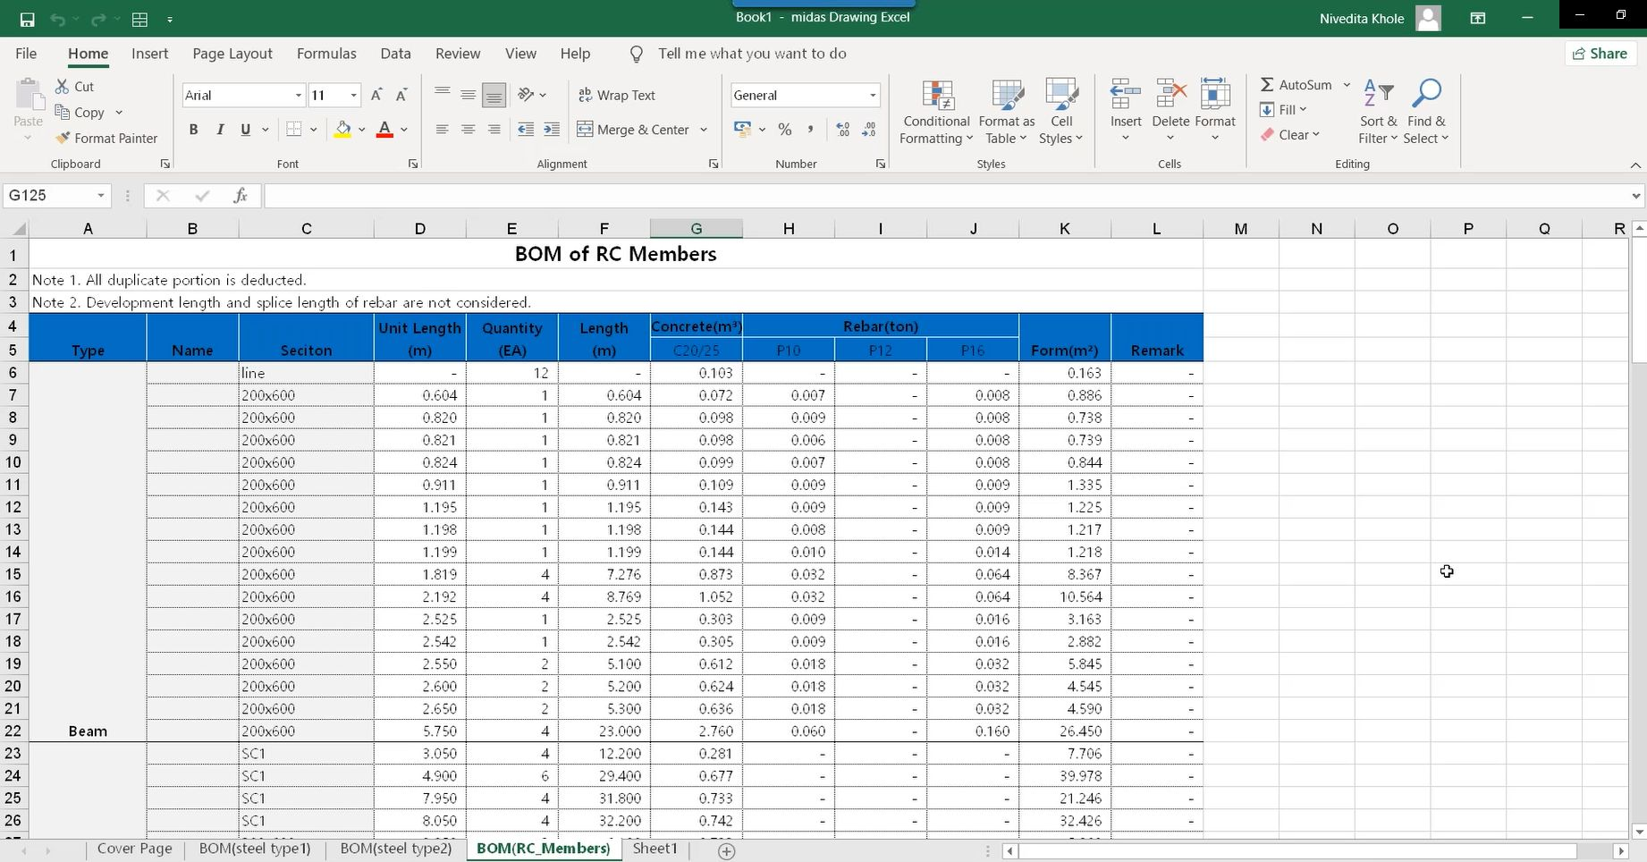Screen dimensions: 1647x862
Task: Click the Insert Function fx icon
Action: click(x=240, y=196)
